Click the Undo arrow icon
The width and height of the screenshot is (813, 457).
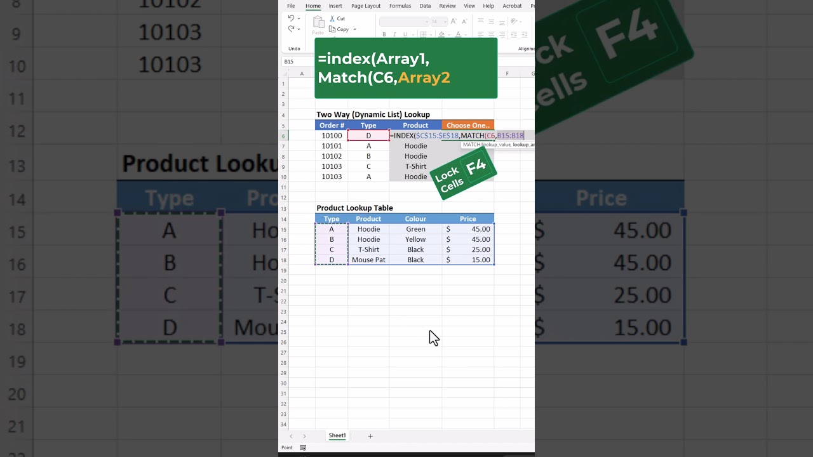click(x=291, y=18)
